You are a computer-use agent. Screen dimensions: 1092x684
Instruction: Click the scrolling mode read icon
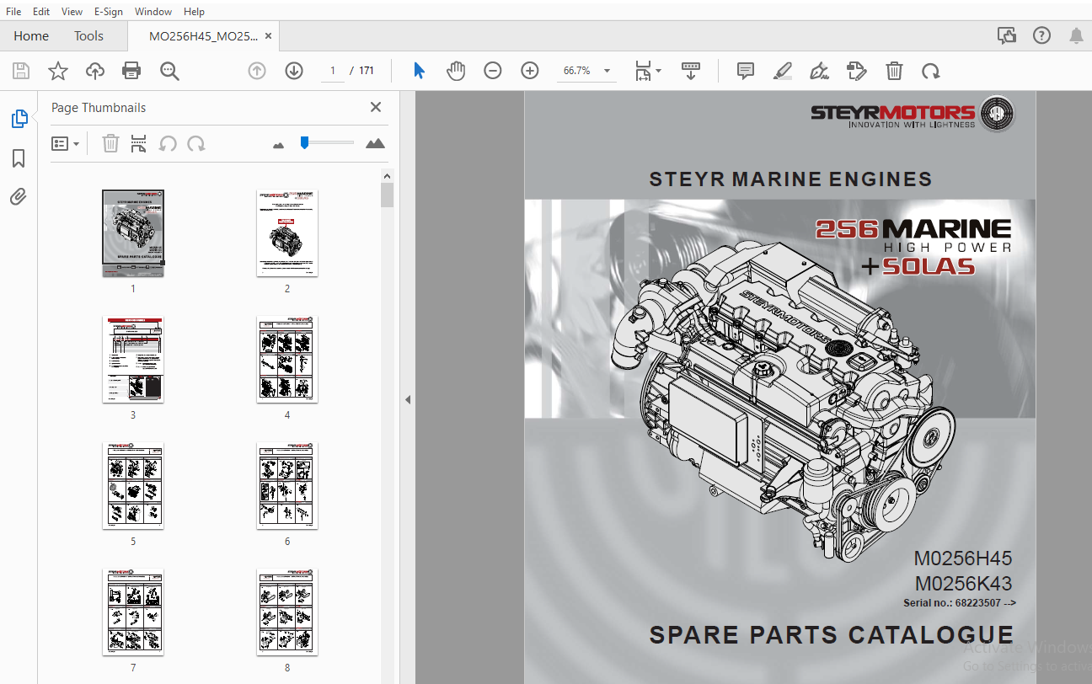691,71
